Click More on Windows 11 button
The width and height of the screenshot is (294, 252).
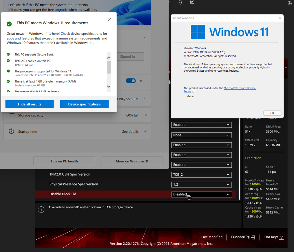pyautogui.click(x=132, y=161)
